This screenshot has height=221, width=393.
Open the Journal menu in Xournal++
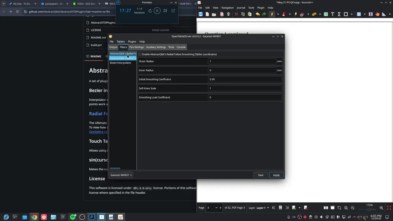(x=241, y=8)
